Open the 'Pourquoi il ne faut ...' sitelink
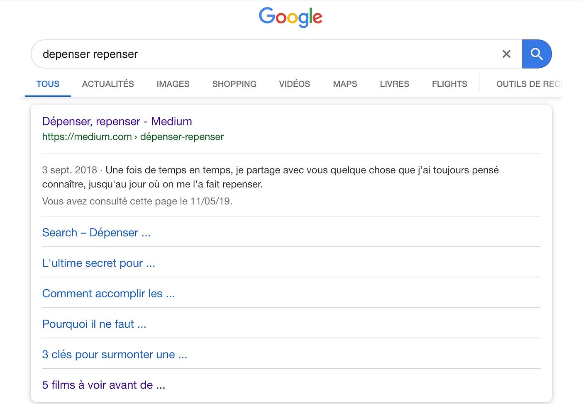581x404 pixels. (94, 324)
